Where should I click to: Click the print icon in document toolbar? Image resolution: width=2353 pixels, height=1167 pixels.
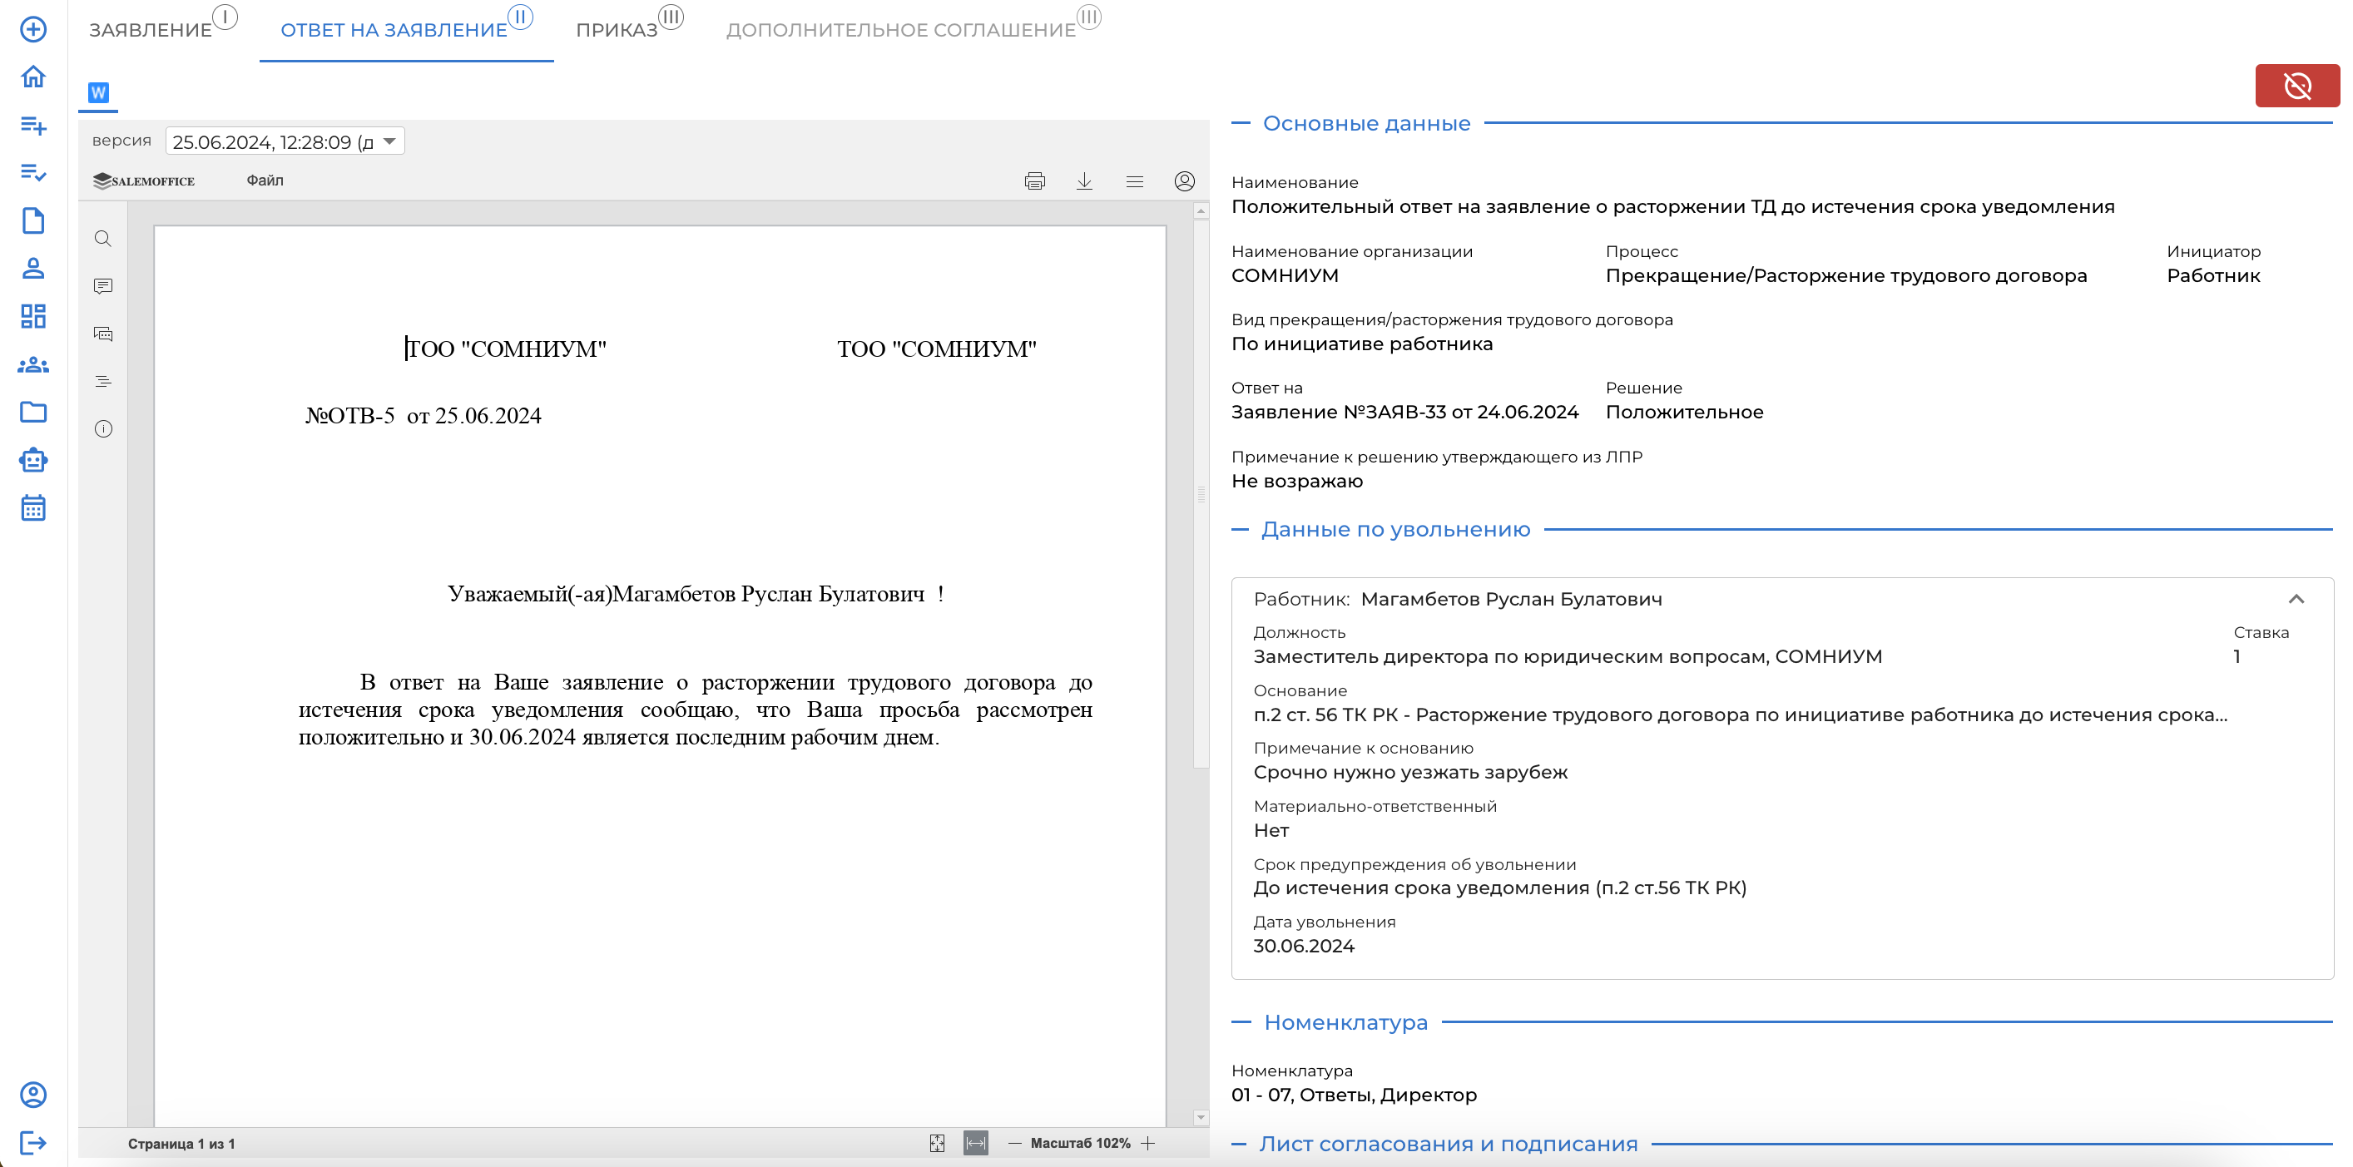click(x=1034, y=180)
